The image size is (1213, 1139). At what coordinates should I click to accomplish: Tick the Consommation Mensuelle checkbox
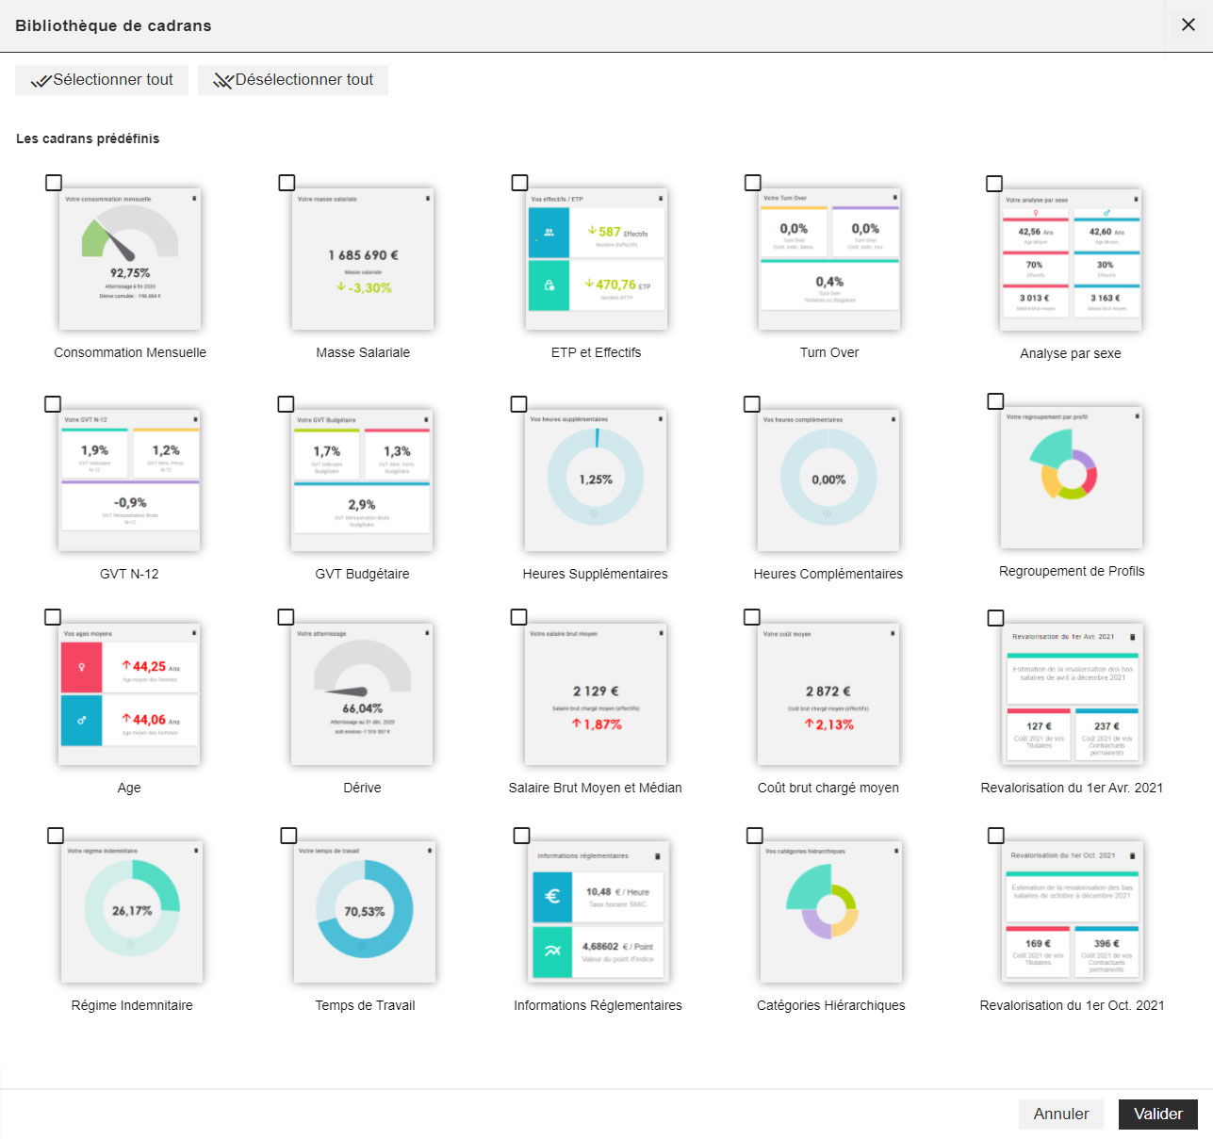[54, 183]
